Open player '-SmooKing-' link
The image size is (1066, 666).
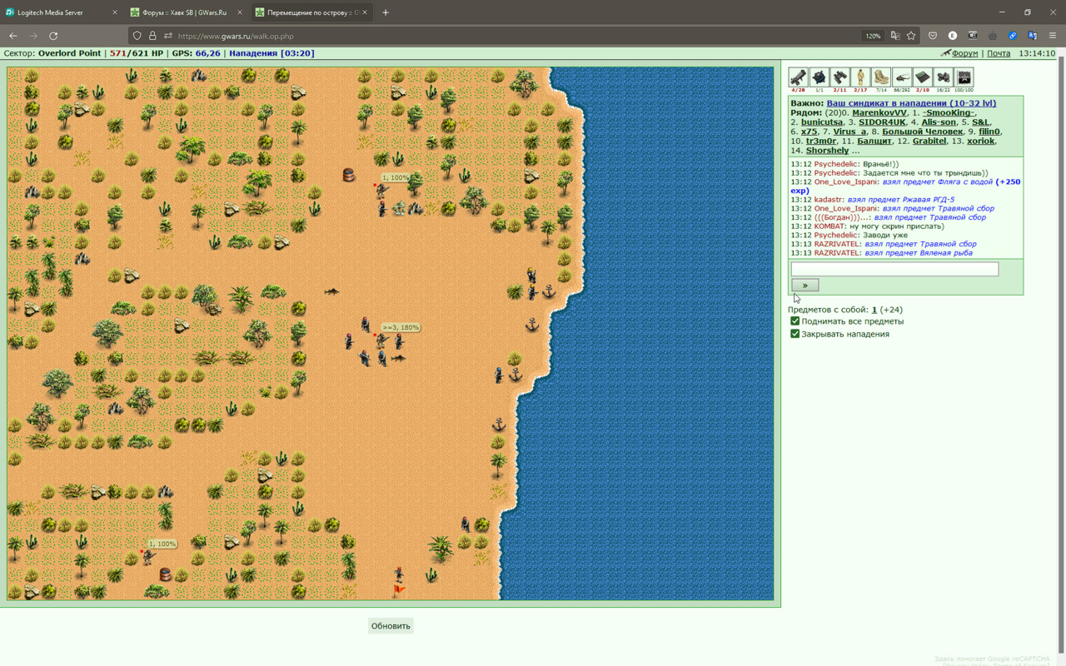pos(949,112)
